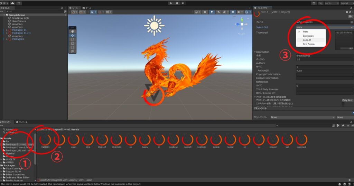
Task: Select the neutral expression asset
Action: coord(230,141)
